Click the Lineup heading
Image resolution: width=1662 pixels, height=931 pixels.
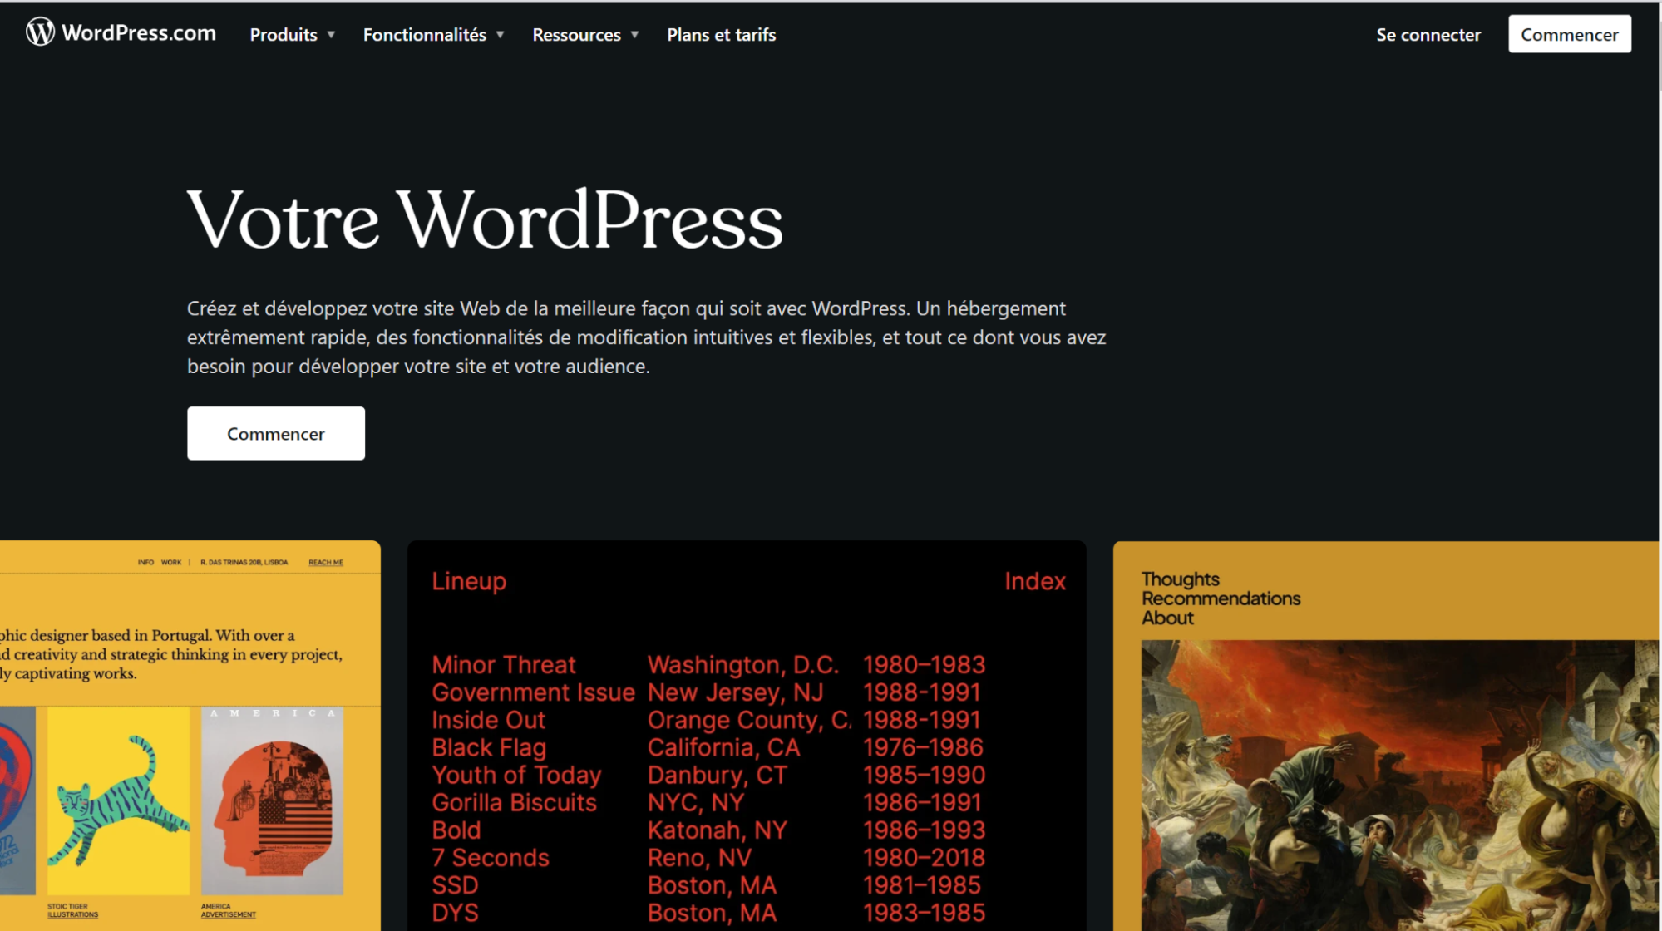(x=468, y=580)
